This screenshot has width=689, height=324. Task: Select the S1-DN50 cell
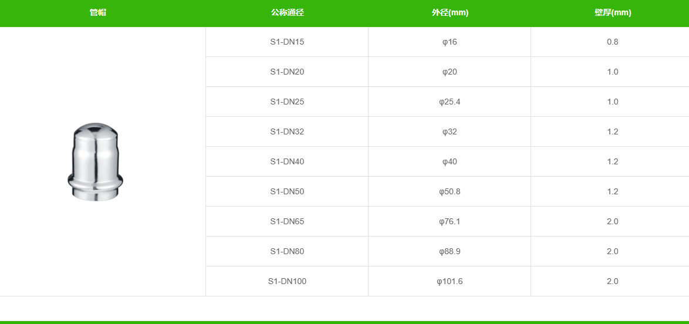pos(287,191)
